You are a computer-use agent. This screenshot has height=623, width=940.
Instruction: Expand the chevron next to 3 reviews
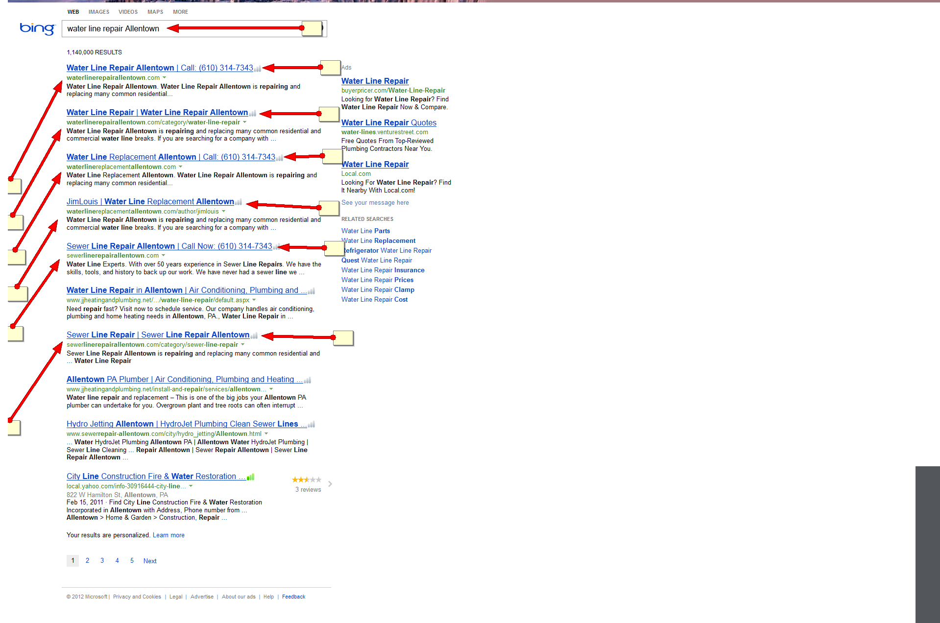(x=330, y=484)
